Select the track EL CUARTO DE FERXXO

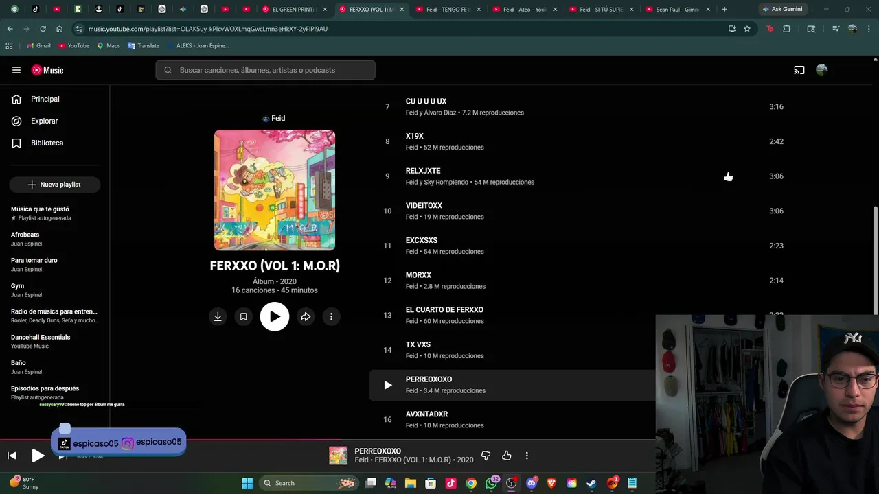point(444,310)
